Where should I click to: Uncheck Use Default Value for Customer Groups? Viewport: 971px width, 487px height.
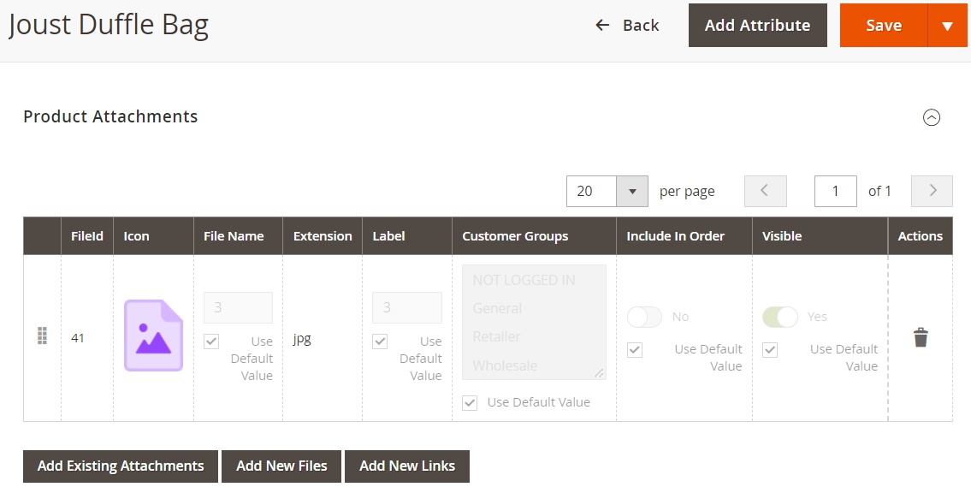pos(470,403)
